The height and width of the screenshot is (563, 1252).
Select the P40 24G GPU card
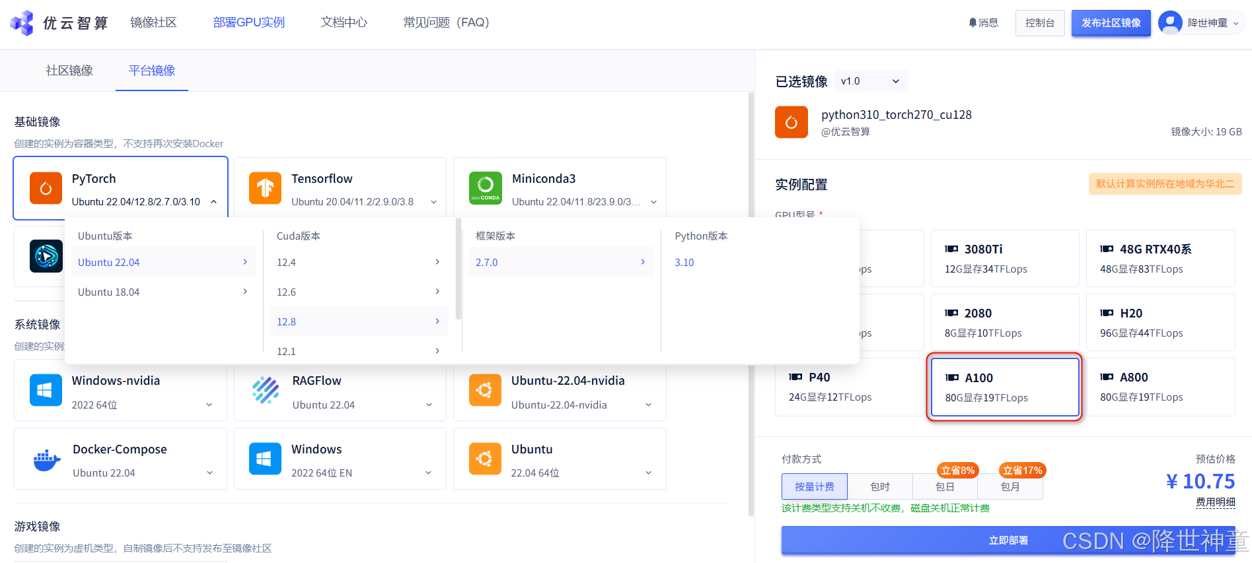pos(850,387)
